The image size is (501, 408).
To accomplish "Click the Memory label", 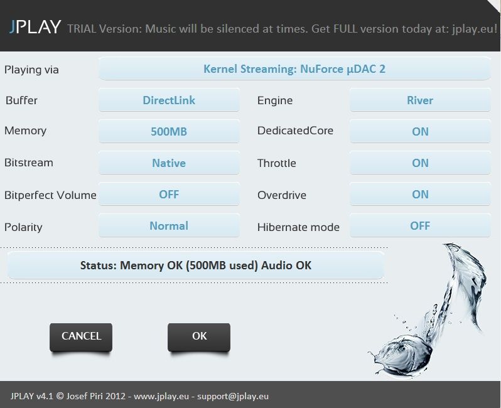I will click(26, 131).
